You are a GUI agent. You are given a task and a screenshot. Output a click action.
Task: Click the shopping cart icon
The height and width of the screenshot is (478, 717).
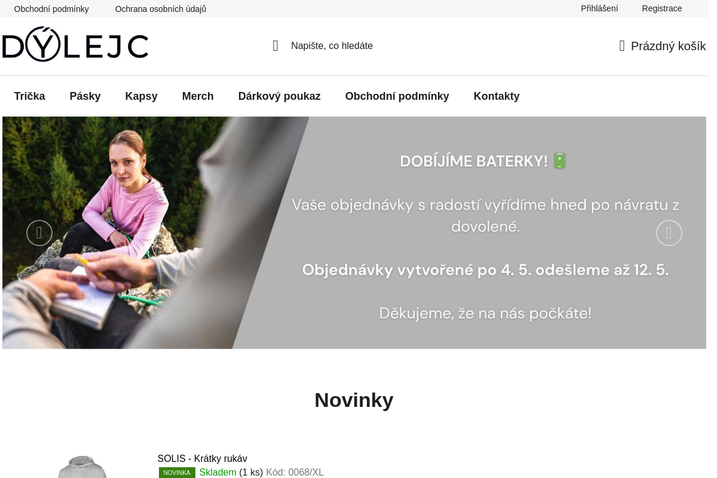(x=622, y=46)
